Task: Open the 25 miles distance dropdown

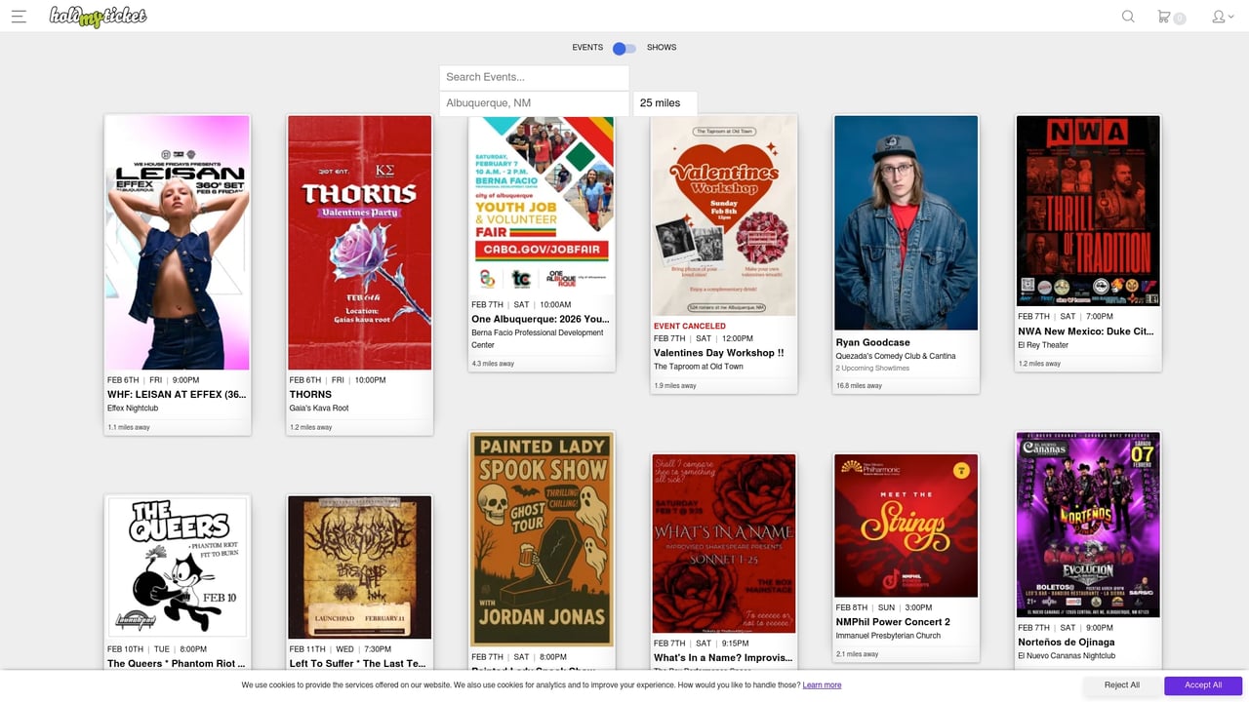Action: (x=665, y=103)
